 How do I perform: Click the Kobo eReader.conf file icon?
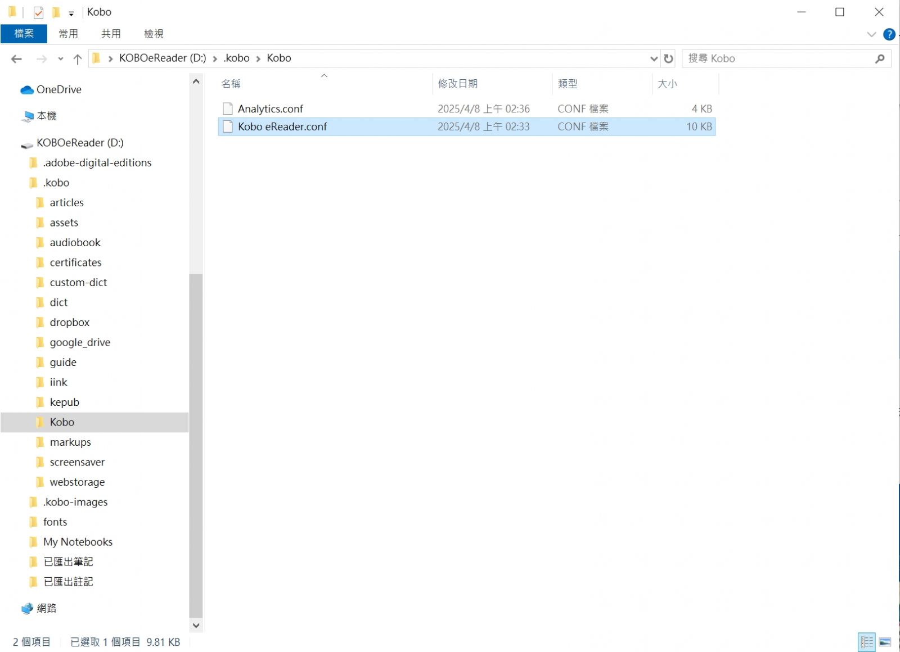(x=227, y=126)
